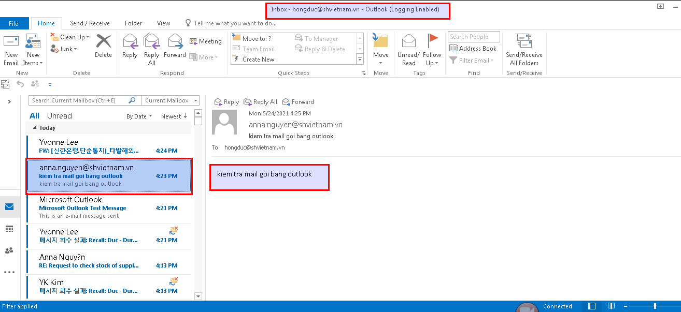
Task: Click Reply All in the reading pane
Action: [260, 102]
